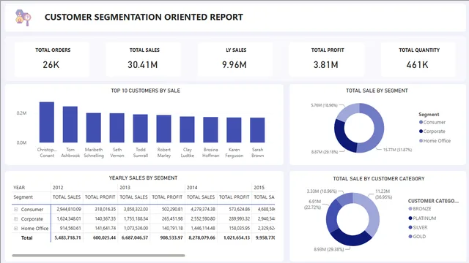Click the 2015 year column header
The height and width of the screenshot is (263, 469).
[259, 188]
